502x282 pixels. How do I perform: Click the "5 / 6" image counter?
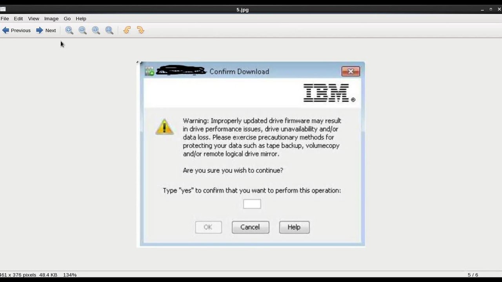coord(473,275)
